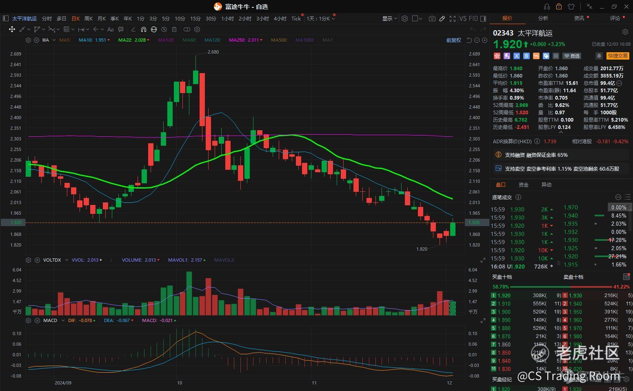Click bid level 1 price 1.920 row
Screen dimensions: 633x391
pyautogui.click(x=526, y=295)
